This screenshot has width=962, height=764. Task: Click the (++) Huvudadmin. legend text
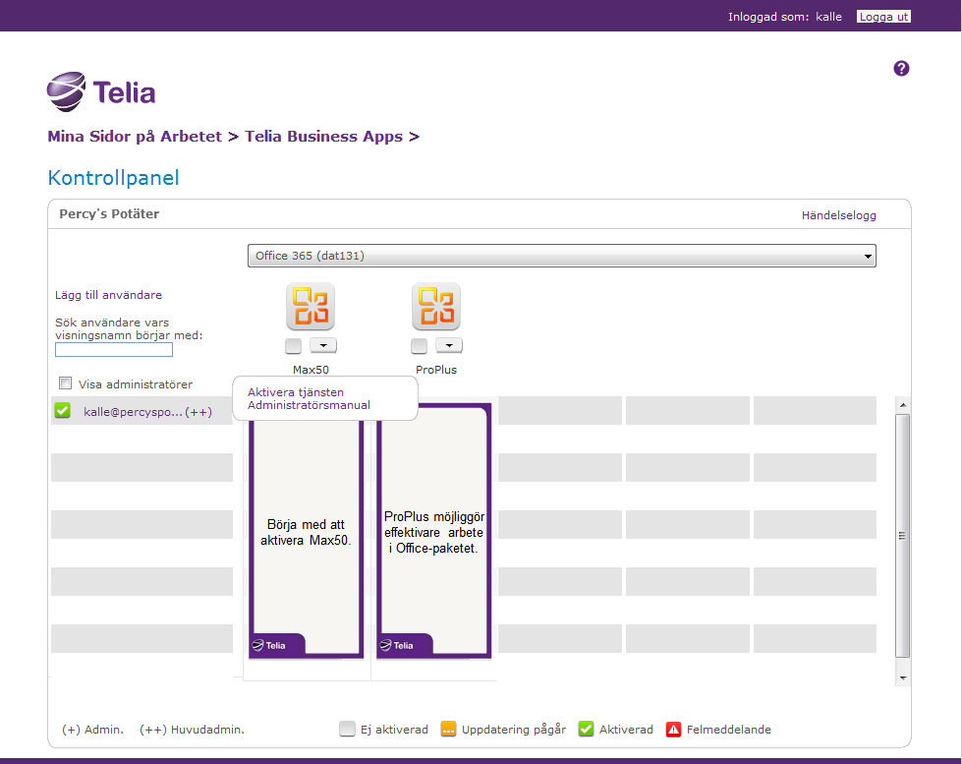pyautogui.click(x=192, y=730)
